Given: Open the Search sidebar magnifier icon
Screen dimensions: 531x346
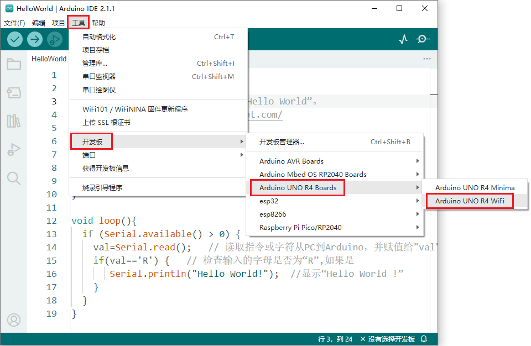Looking at the screenshot, I should (x=14, y=178).
